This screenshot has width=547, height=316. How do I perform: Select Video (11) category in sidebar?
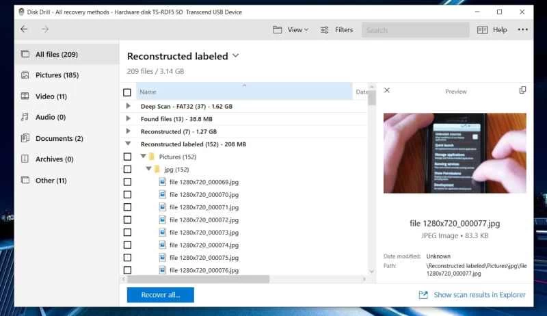[x=51, y=96]
